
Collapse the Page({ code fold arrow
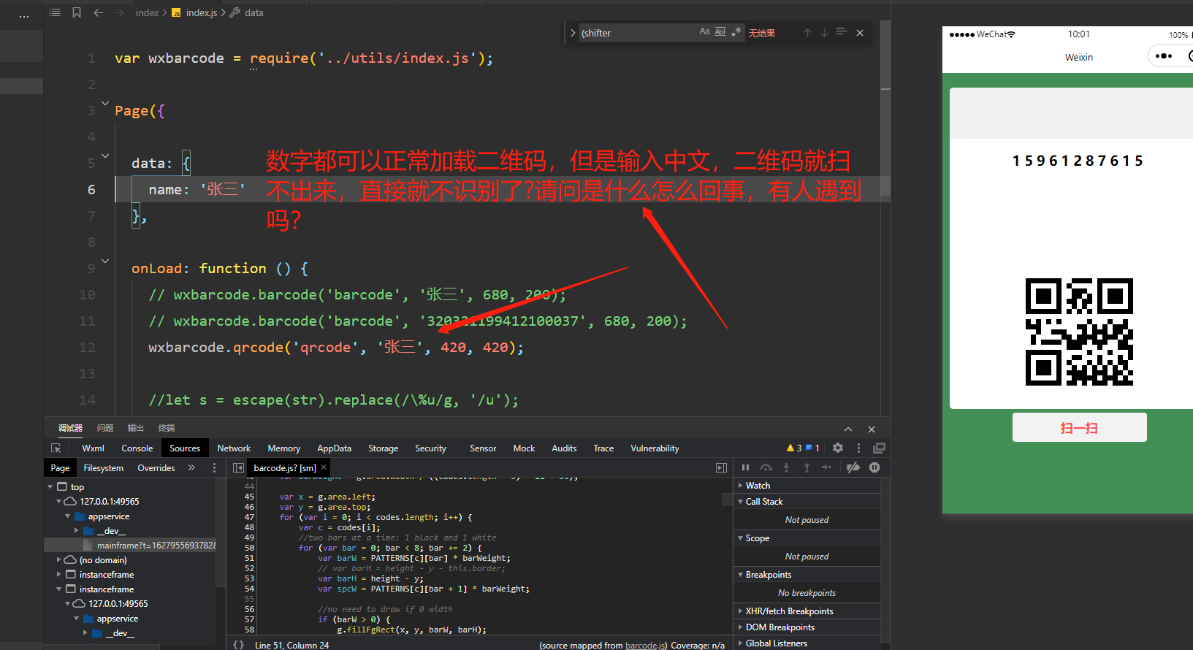click(x=105, y=104)
